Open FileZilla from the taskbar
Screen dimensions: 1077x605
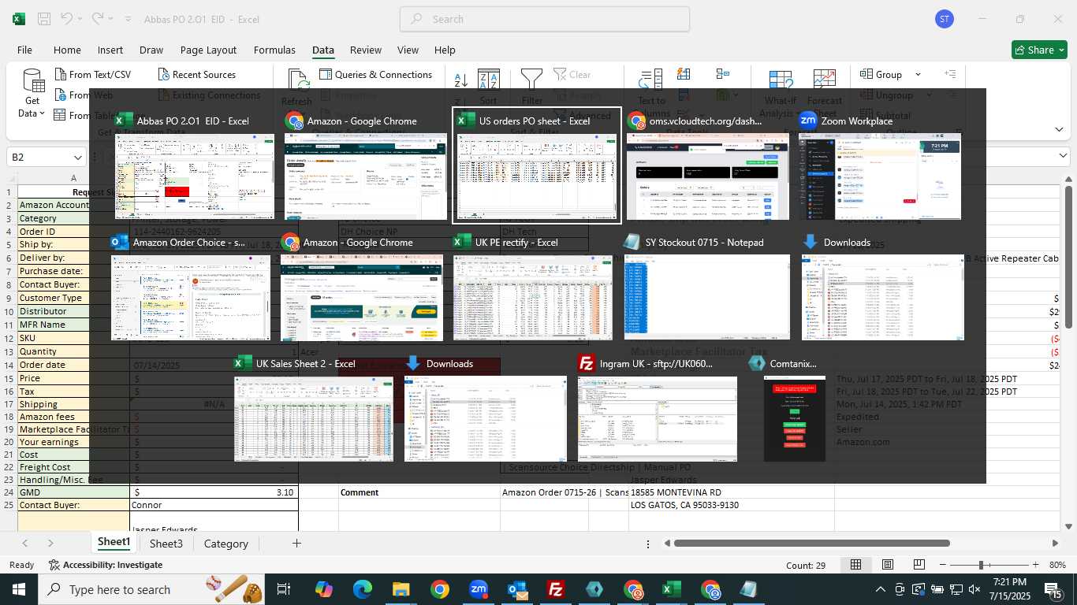click(556, 589)
